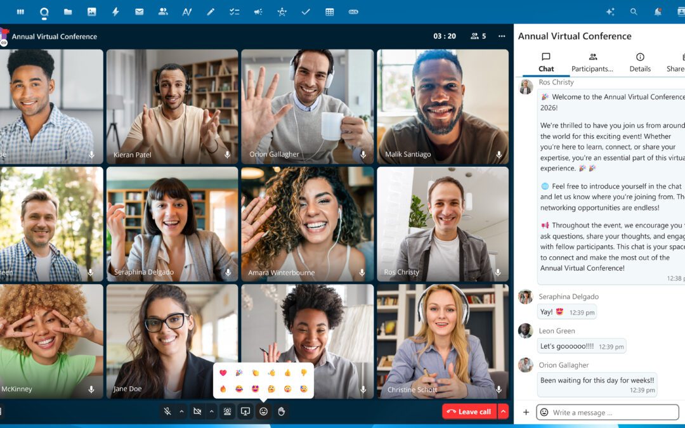The width and height of the screenshot is (685, 428).
Task: Open the Calendar icon in the top bar
Action: [329, 11]
